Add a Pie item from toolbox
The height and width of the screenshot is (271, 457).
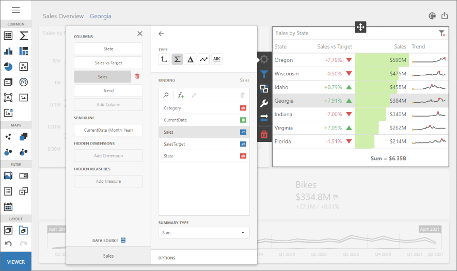point(8,67)
